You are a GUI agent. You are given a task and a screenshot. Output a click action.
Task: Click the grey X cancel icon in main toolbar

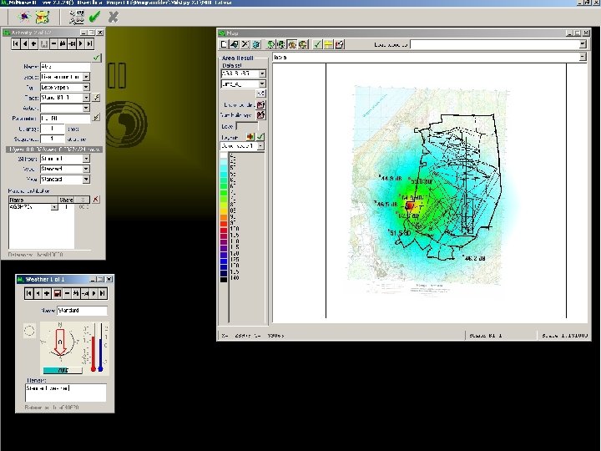click(114, 16)
